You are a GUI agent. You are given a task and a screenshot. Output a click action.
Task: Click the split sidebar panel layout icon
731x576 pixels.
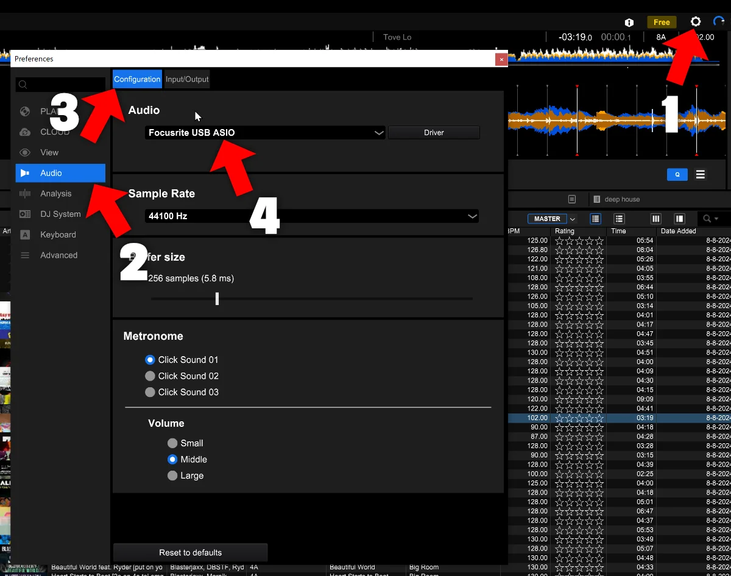point(680,219)
